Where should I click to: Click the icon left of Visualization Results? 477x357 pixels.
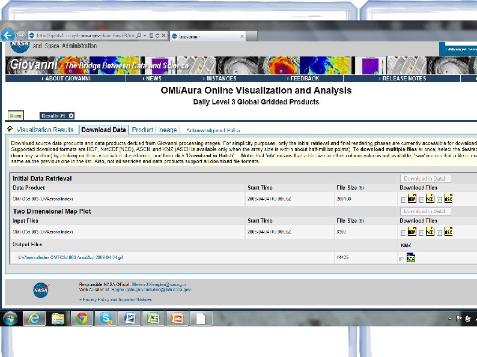click(10, 129)
